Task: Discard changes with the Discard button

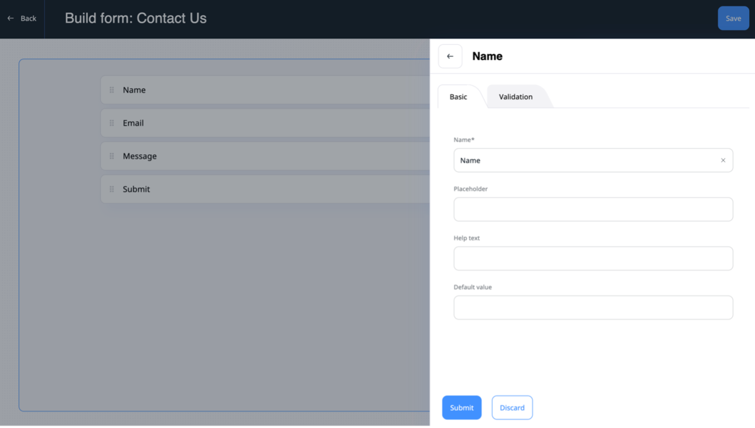Action: point(512,407)
